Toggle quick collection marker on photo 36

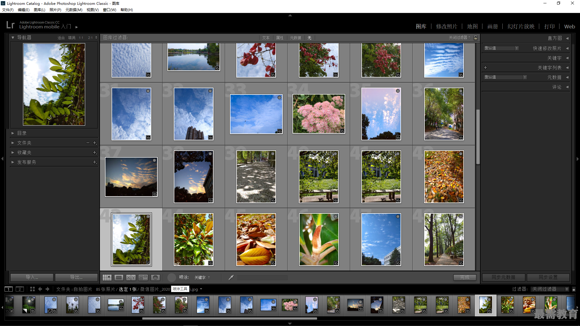(x=461, y=91)
